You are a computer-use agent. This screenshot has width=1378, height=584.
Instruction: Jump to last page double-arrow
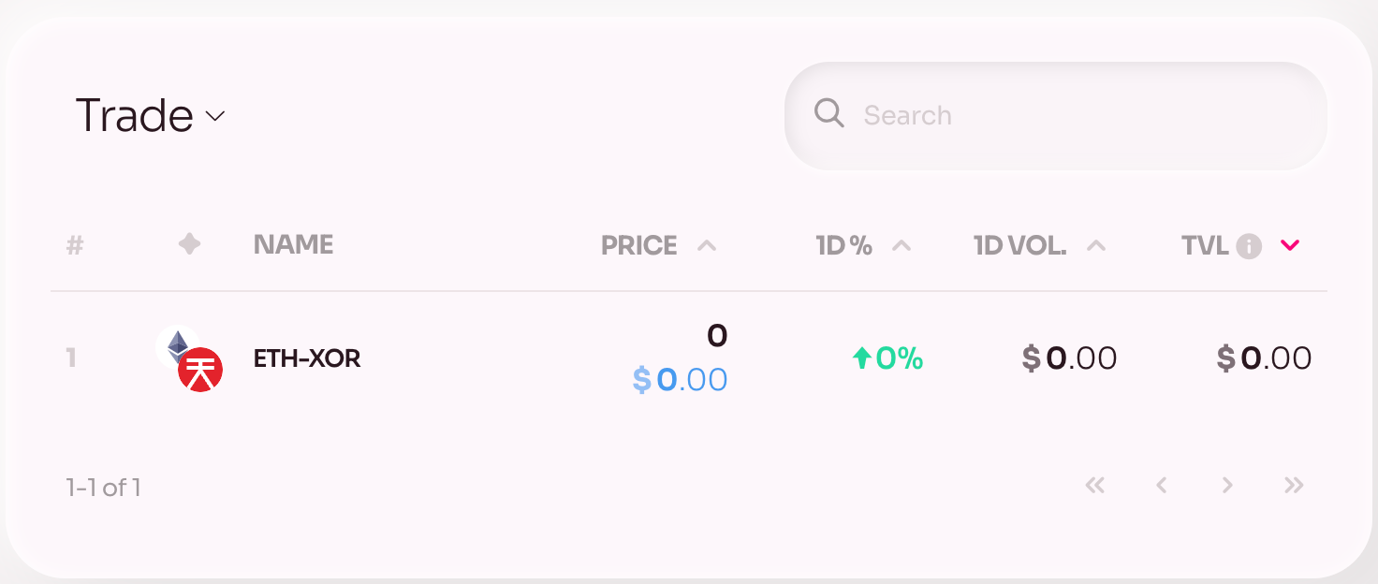tap(1294, 485)
